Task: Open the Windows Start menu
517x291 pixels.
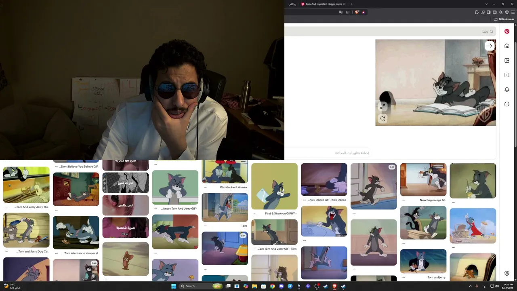Action: click(x=174, y=286)
